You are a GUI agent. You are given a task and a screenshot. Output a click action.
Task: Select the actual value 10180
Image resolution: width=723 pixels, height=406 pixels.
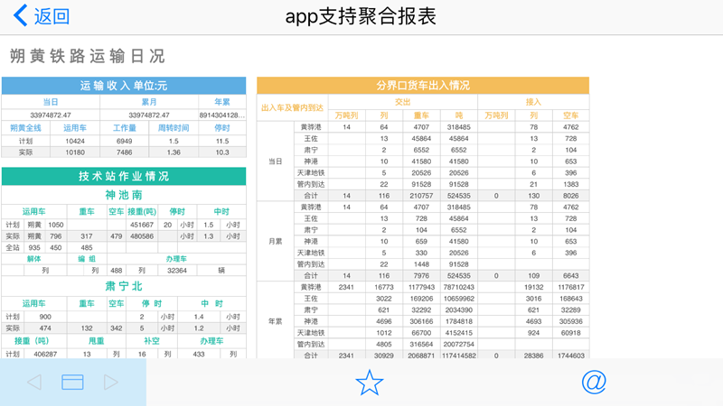(75, 152)
